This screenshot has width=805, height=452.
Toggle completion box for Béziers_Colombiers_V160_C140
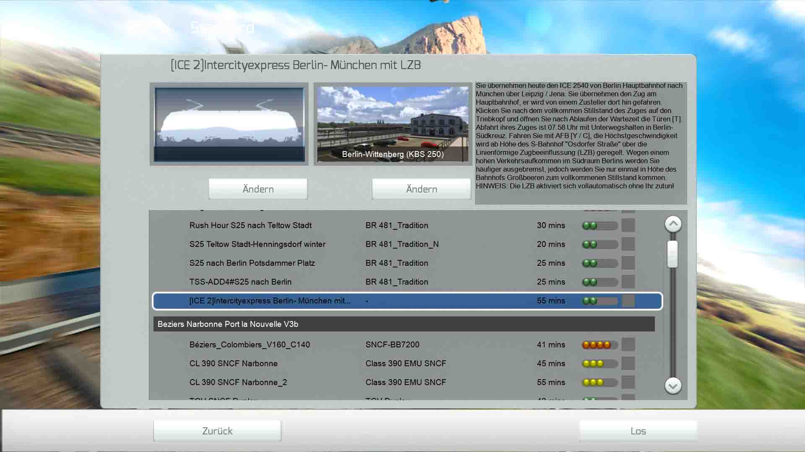(x=628, y=345)
